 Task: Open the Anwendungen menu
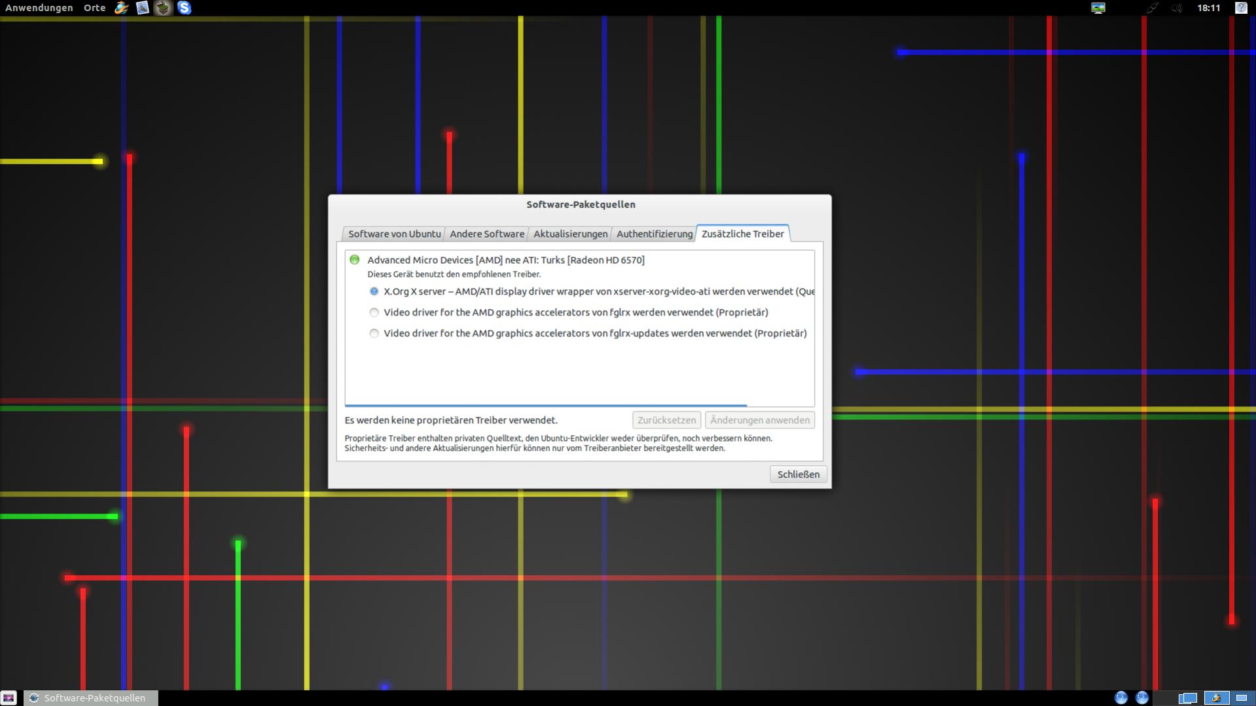tap(39, 8)
